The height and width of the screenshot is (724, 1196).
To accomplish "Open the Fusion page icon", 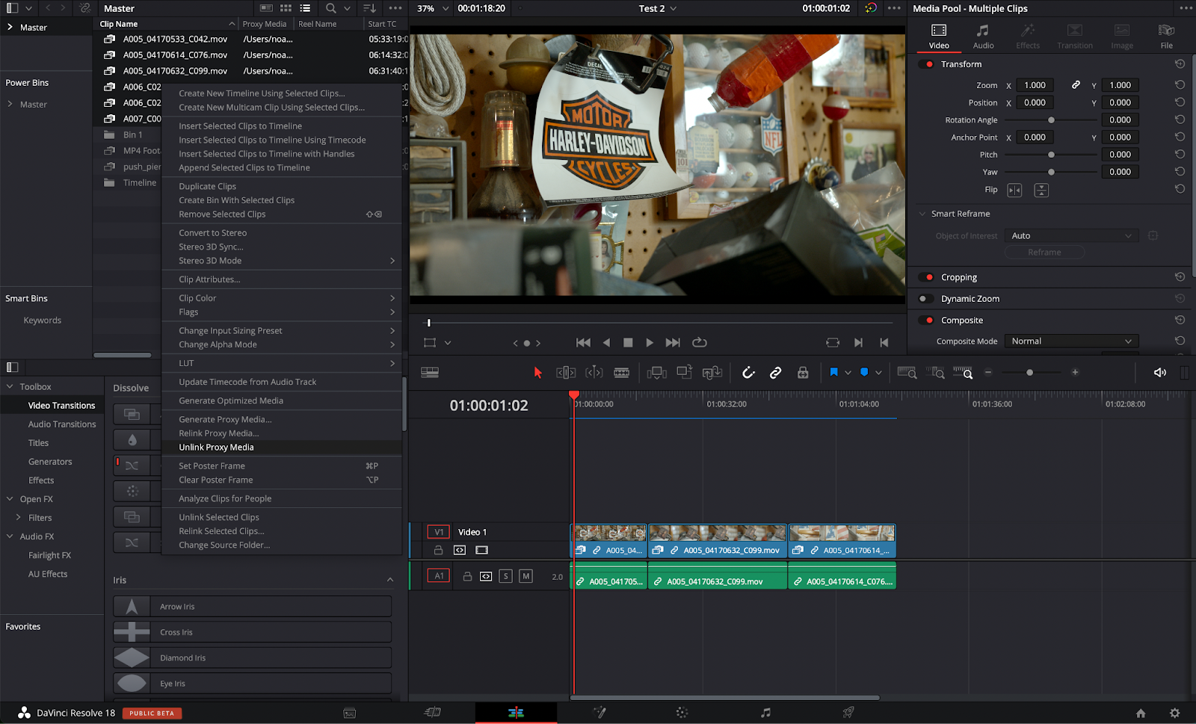I will pos(599,713).
